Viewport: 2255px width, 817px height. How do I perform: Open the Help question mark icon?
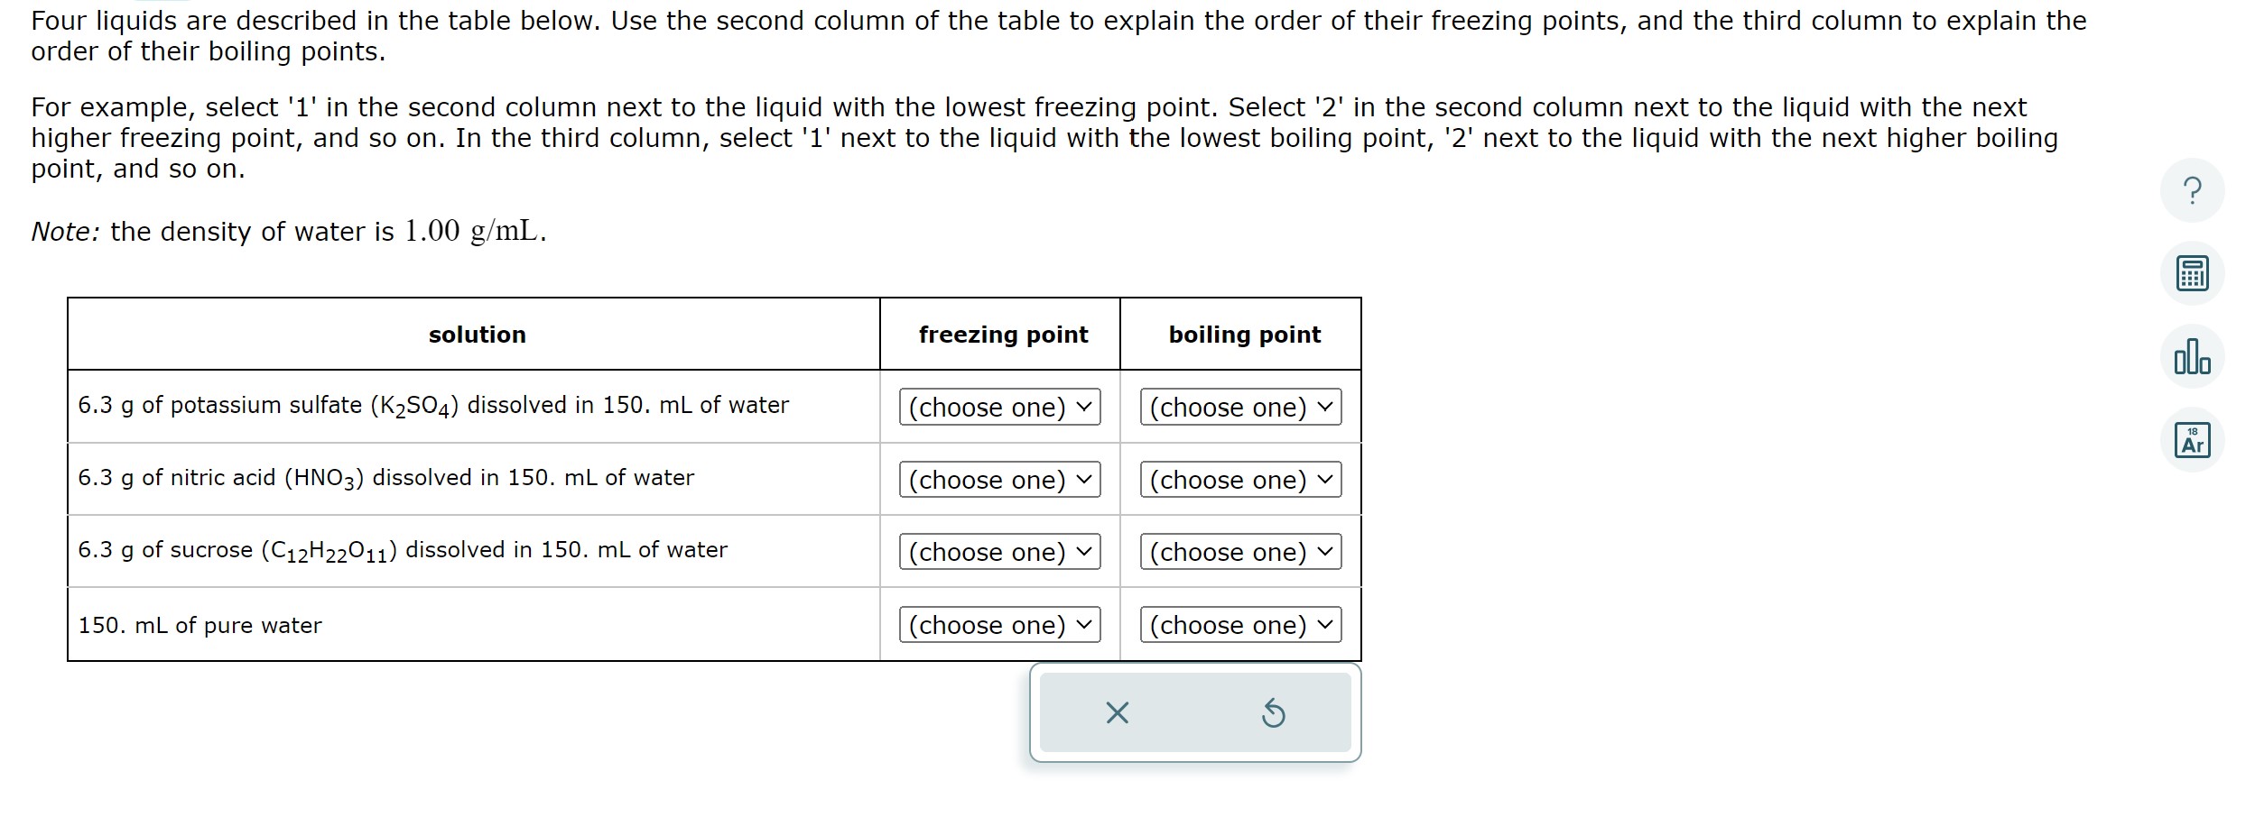pos(2194,190)
